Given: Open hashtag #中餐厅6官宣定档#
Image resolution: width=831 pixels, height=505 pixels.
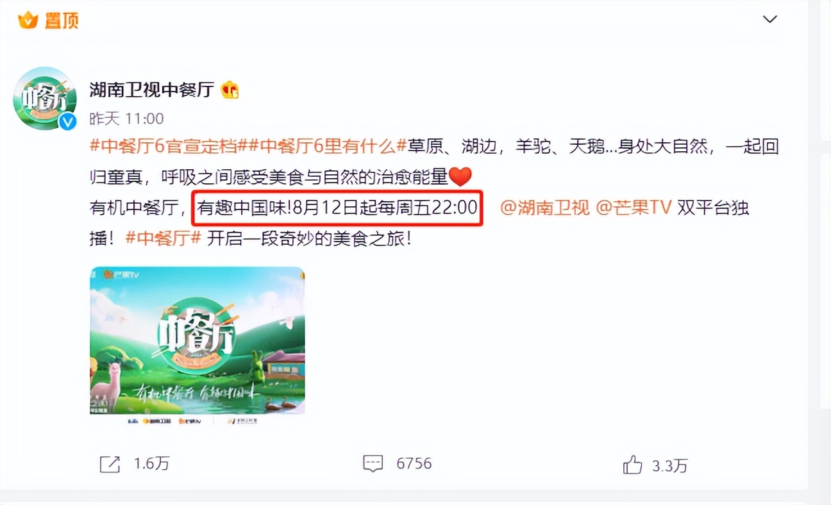Looking at the screenshot, I should (164, 147).
